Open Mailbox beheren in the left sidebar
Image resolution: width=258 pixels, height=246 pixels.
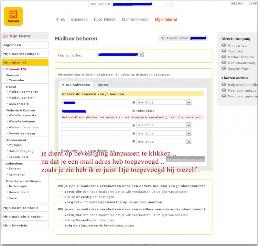coord(22,98)
